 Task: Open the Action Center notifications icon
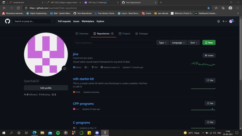coord(237,133)
